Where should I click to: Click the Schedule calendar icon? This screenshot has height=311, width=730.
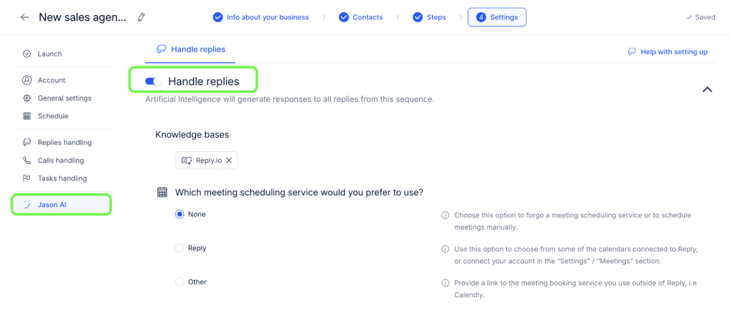27,116
